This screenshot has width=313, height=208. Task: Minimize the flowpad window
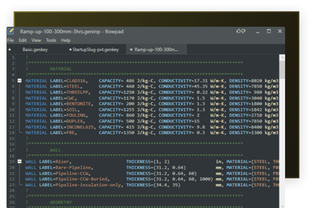pos(258,31)
